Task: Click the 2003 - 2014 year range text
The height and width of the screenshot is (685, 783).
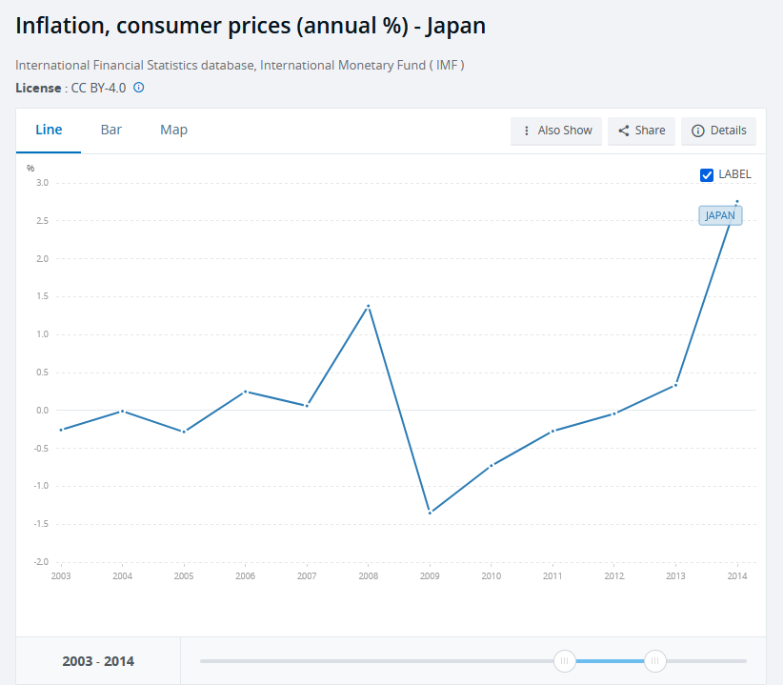Action: pos(98,661)
